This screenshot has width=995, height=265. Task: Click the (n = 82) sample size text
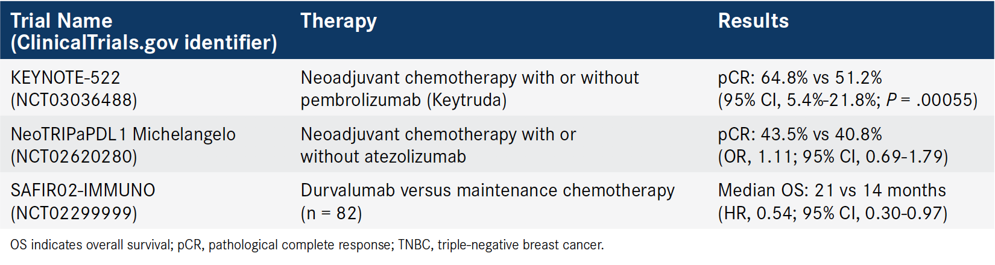pos(331,213)
